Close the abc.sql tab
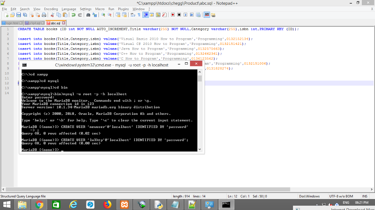 coord(64,23)
